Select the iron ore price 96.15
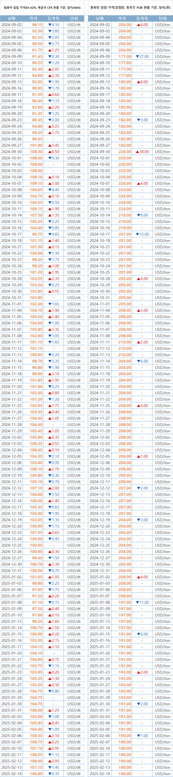Viewport: 173px width, 777px height. click(37, 25)
